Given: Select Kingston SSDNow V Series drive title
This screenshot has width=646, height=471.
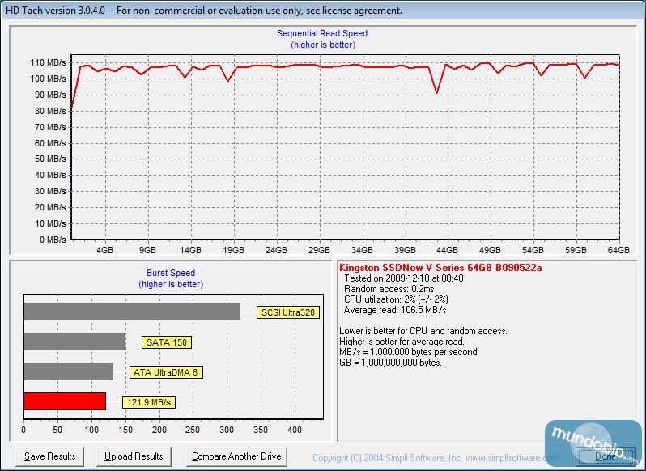Looking at the screenshot, I should click(440, 268).
